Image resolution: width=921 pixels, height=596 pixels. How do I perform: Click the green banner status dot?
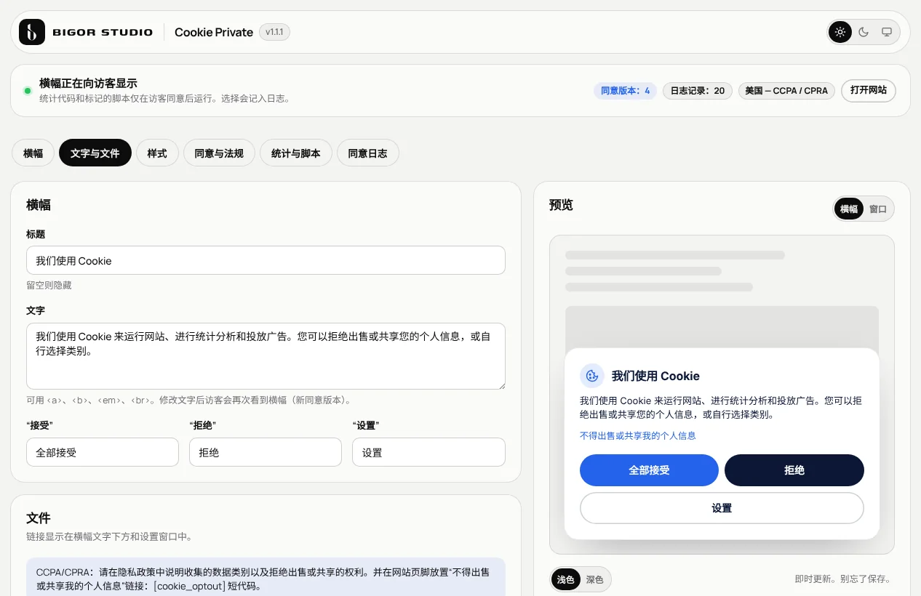pyautogui.click(x=28, y=91)
